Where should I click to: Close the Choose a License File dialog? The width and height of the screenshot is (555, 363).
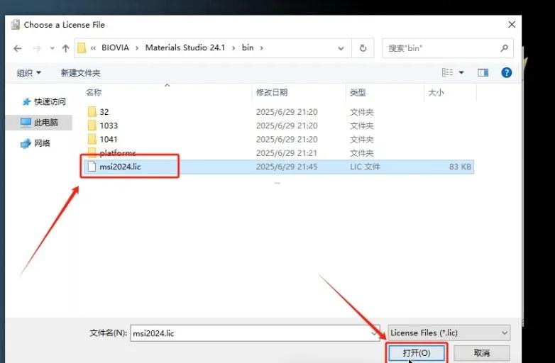pyautogui.click(x=512, y=24)
